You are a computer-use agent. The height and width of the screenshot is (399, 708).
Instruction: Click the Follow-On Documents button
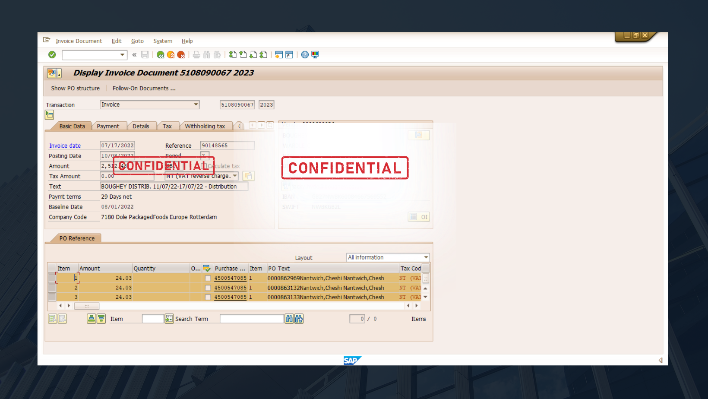pos(144,88)
